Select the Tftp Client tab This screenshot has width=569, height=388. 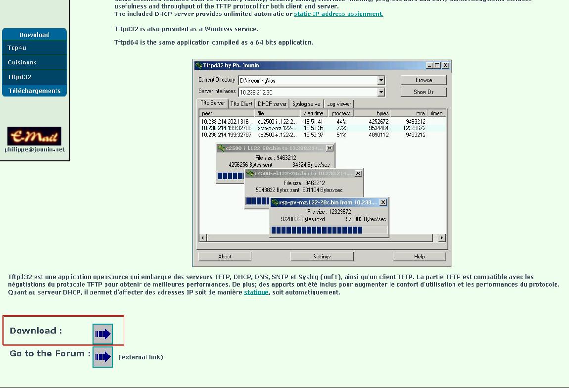pos(241,104)
